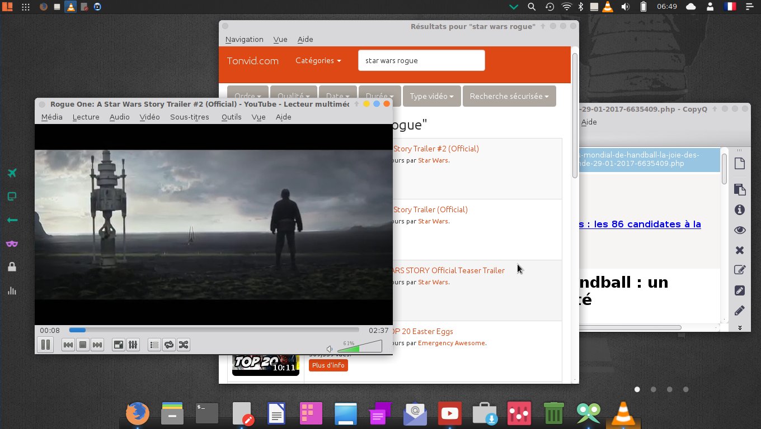The height and width of the screenshot is (429, 761).
Task: Open Emergency Awesome channel link
Action: pos(452,343)
